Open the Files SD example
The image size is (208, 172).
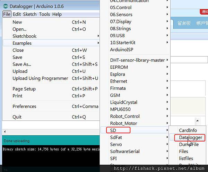coord(188,152)
